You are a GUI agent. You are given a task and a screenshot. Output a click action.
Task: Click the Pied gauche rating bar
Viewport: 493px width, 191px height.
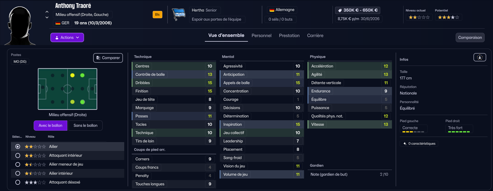(413, 132)
